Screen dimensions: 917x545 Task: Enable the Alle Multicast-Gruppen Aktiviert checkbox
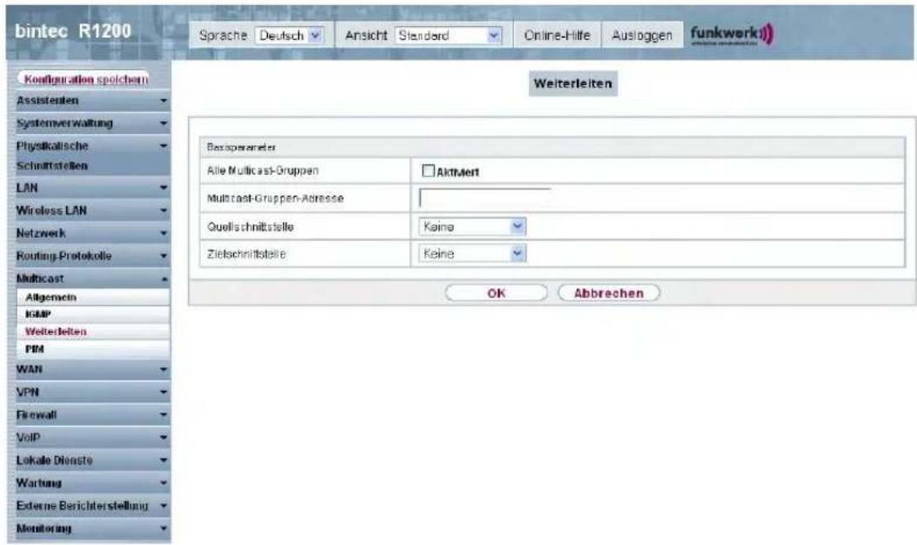point(428,171)
